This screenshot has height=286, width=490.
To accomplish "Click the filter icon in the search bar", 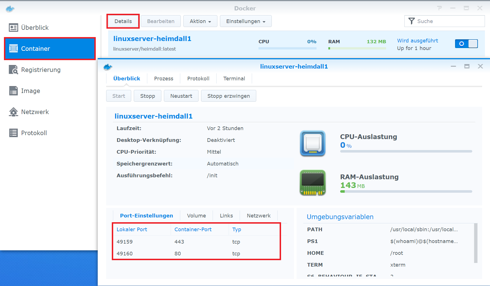I will coord(412,21).
